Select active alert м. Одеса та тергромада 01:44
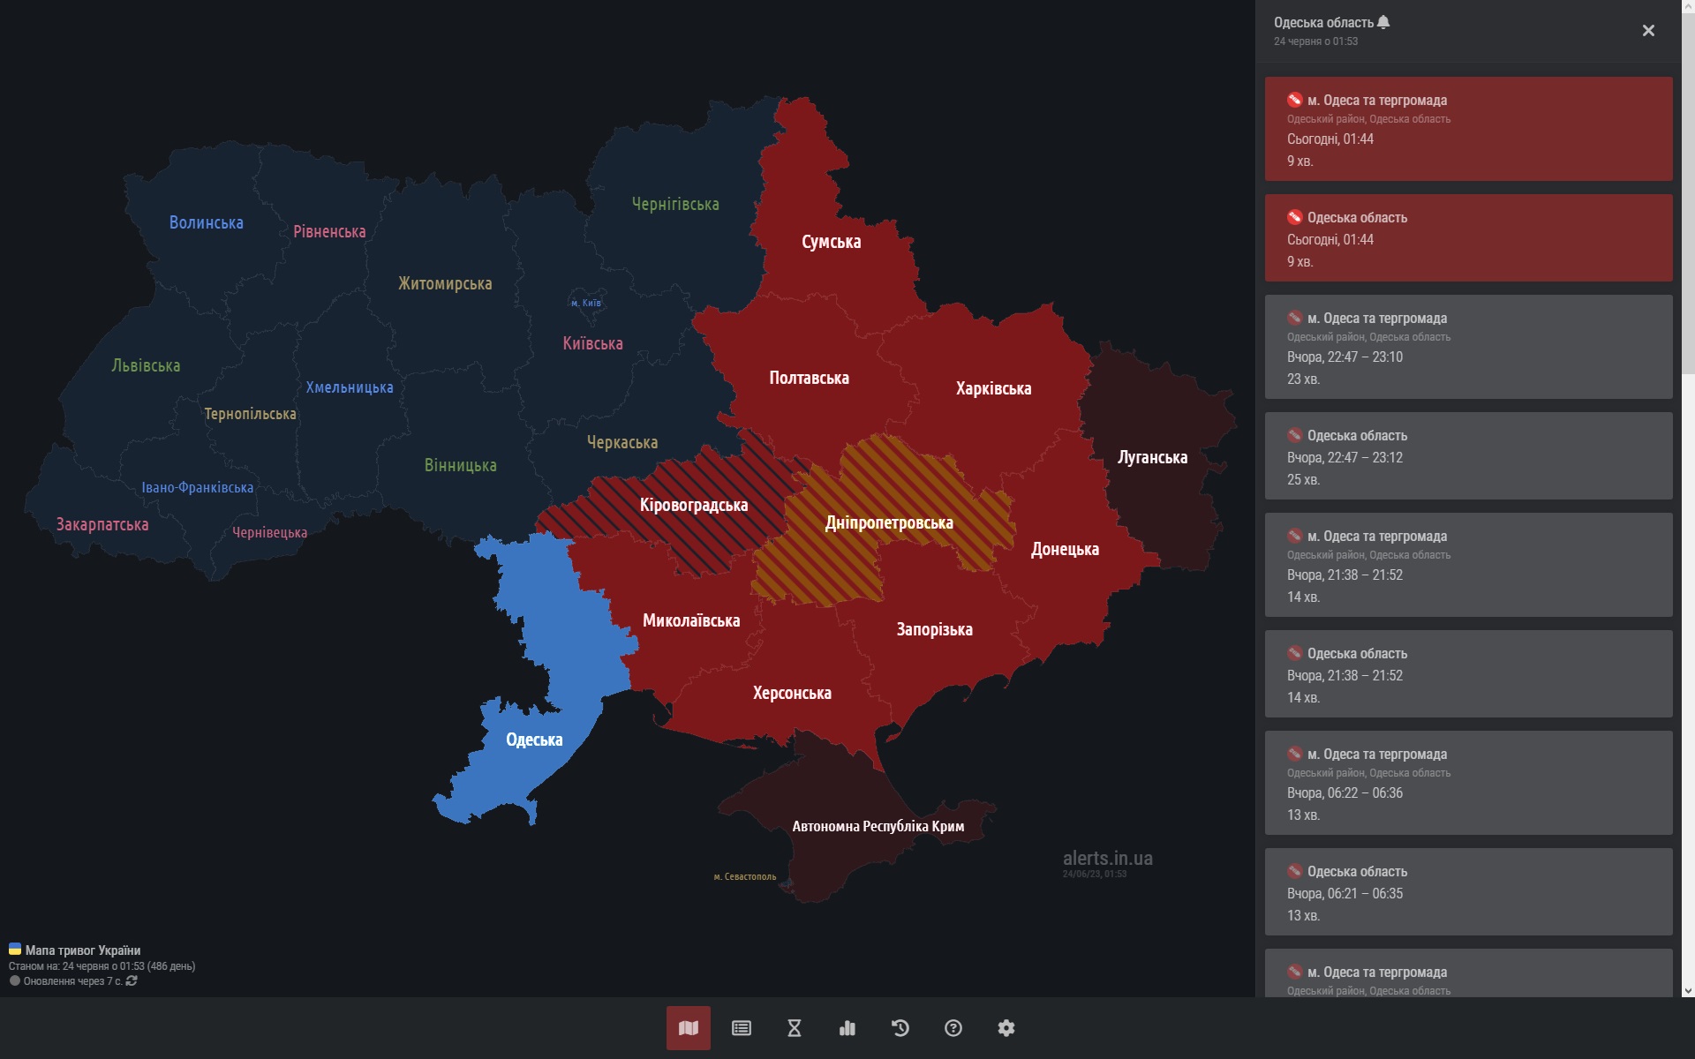 [1468, 129]
